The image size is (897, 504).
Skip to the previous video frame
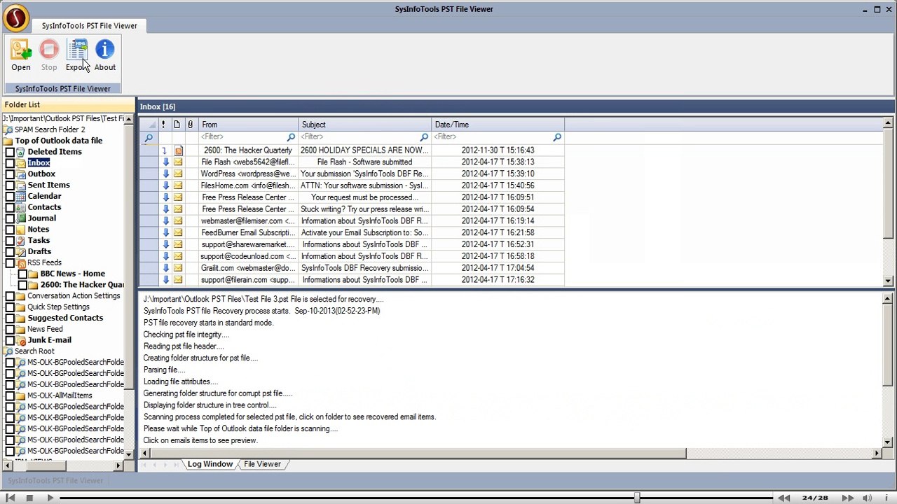11,498
